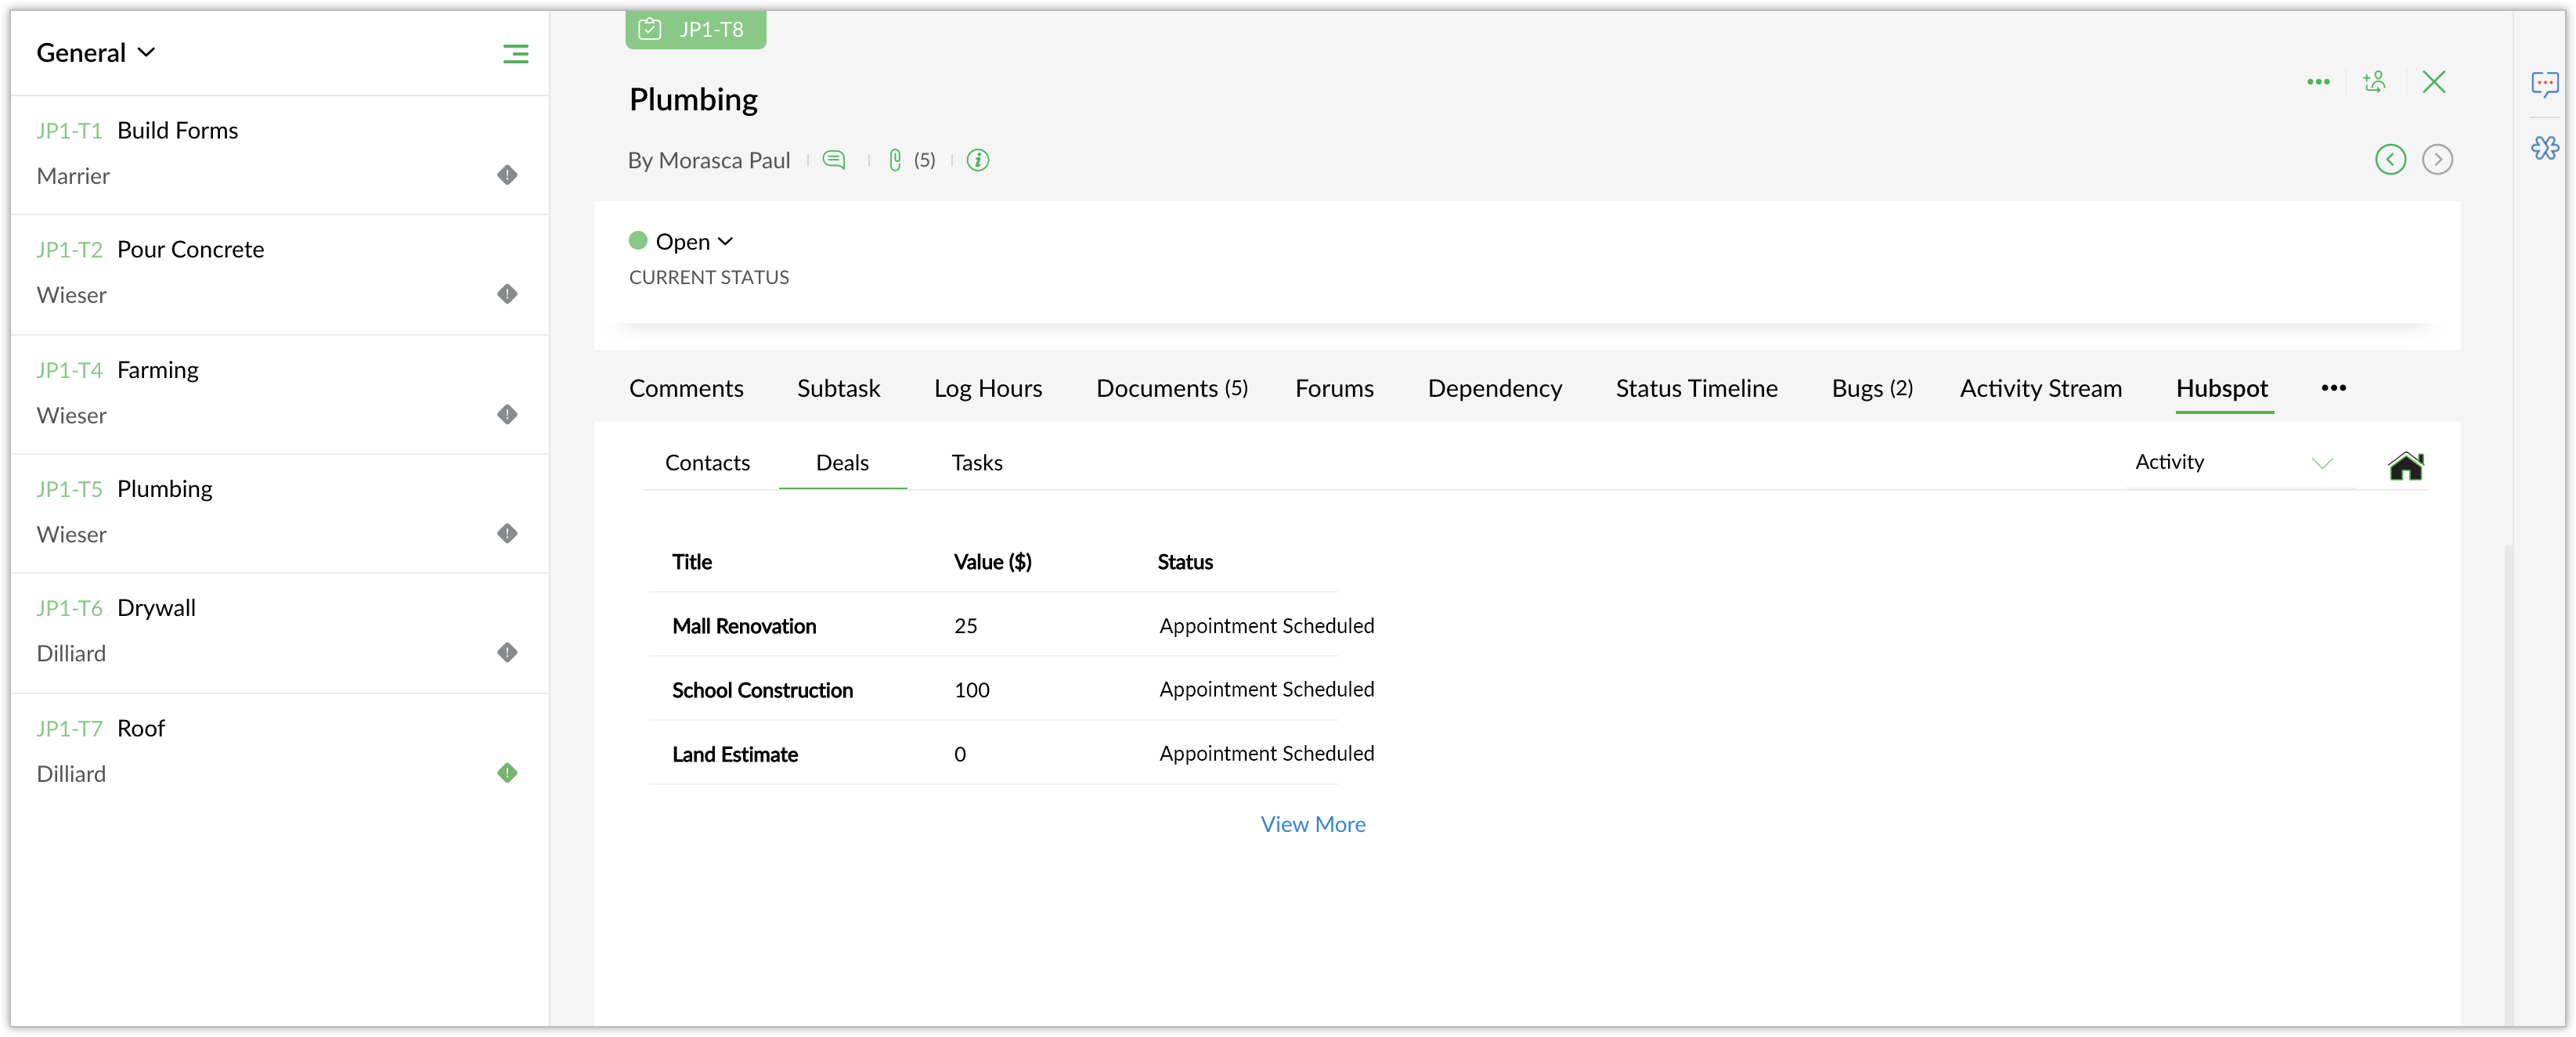Image resolution: width=2576 pixels, height=1037 pixels.
Task: Expand the General dropdown
Action: click(x=96, y=53)
